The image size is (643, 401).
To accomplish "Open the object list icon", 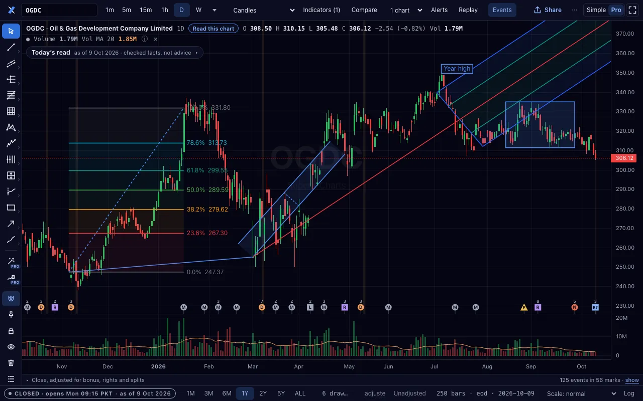I will tap(11, 379).
